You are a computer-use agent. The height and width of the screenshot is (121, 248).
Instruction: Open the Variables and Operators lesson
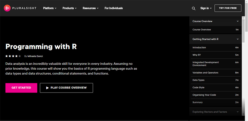pyautogui.click(x=215, y=73)
